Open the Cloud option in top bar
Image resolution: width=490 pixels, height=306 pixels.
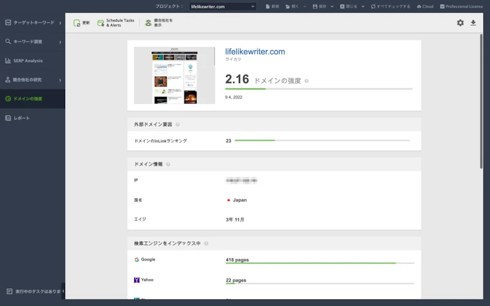point(425,7)
